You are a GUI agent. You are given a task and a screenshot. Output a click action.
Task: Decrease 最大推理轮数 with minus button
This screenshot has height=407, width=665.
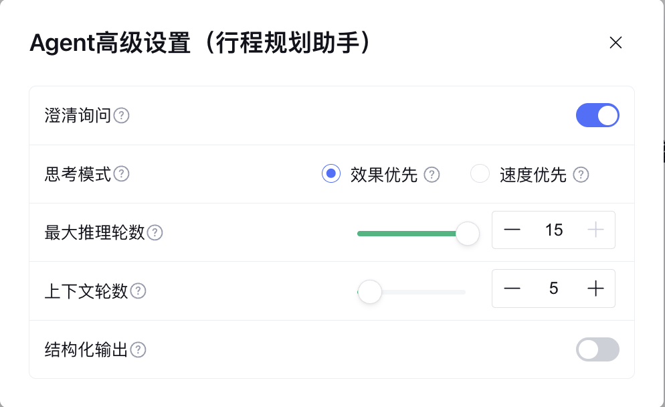512,230
